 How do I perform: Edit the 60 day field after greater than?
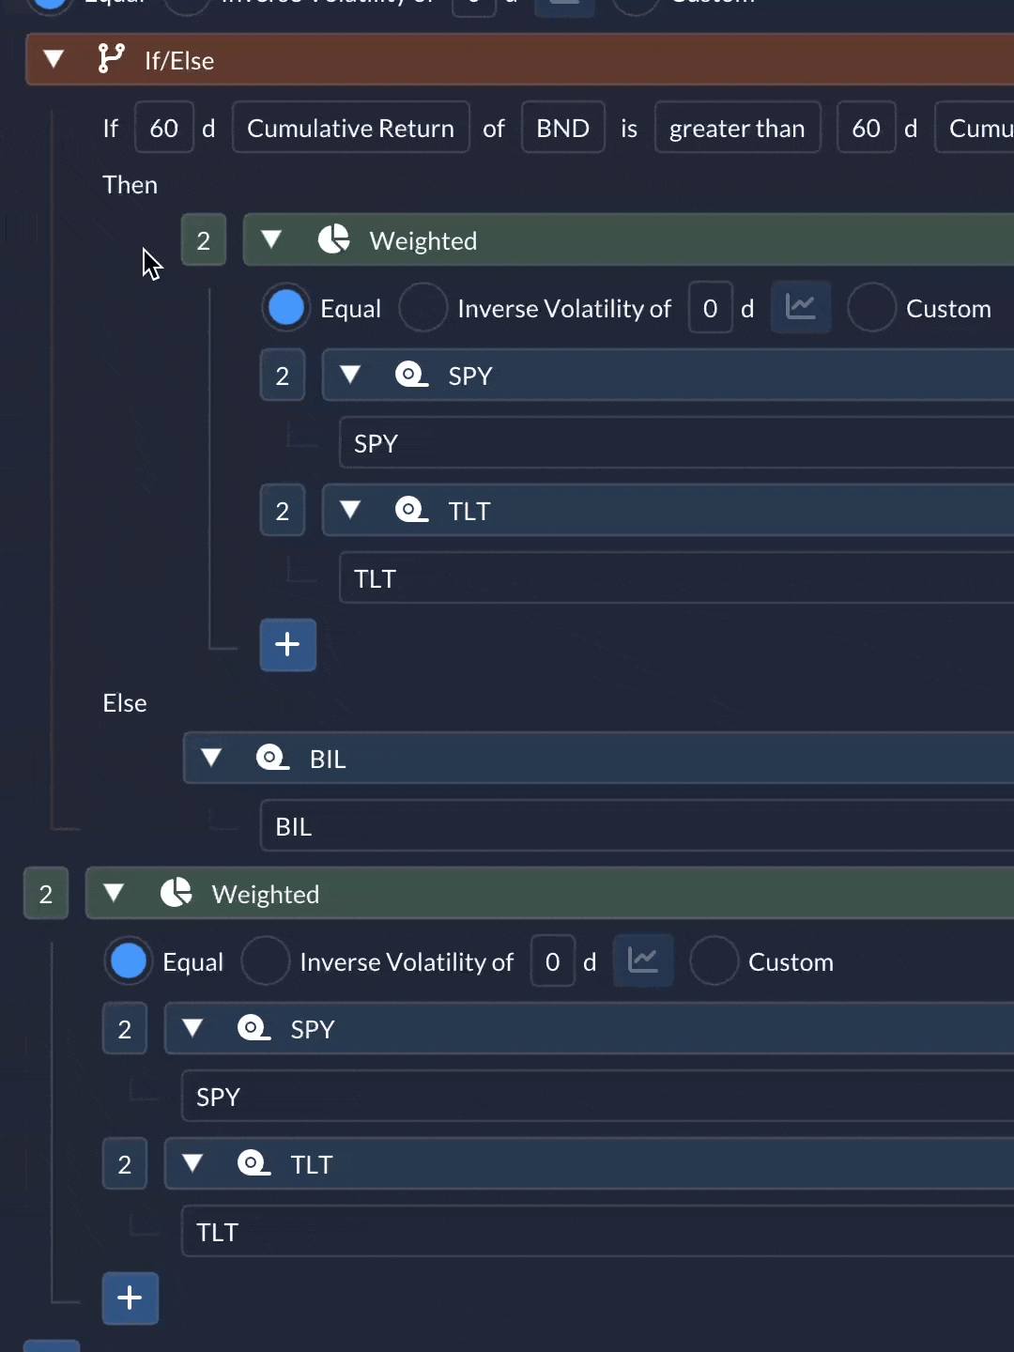pyautogui.click(x=866, y=128)
